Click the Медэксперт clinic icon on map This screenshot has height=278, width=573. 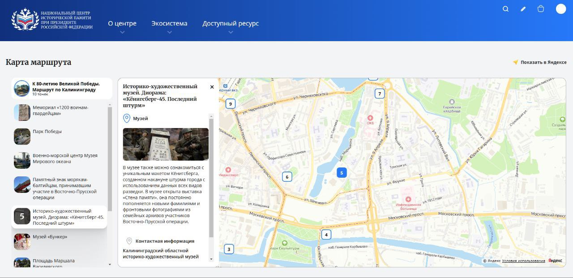(x=228, y=170)
